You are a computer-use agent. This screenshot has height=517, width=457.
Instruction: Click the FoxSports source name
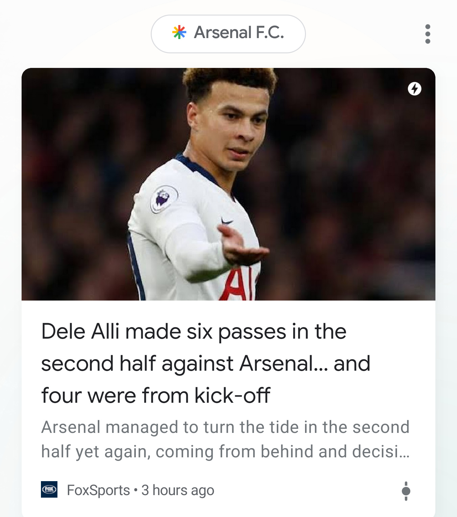98,490
